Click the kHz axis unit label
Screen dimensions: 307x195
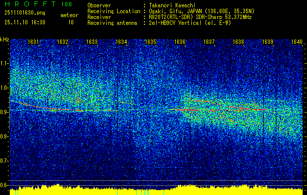point(4,39)
